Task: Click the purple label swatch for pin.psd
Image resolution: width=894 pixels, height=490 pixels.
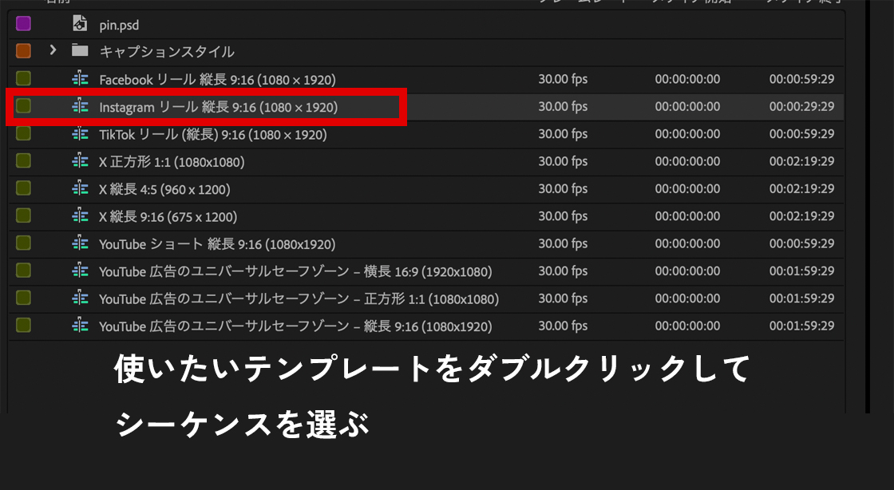Action: point(23,24)
